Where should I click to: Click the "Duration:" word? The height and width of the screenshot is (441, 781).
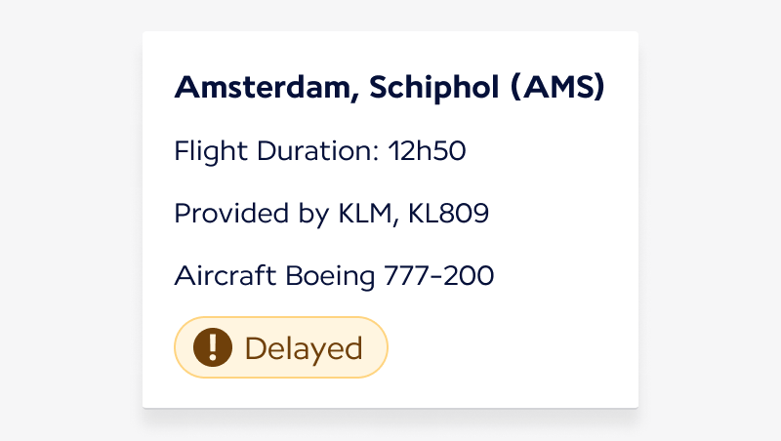(x=318, y=152)
